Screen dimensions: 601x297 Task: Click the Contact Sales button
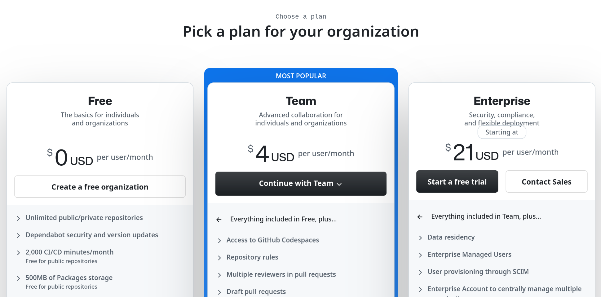coord(546,182)
